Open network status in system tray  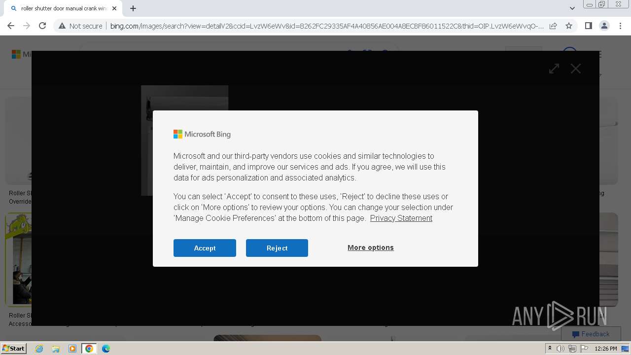(x=572, y=349)
